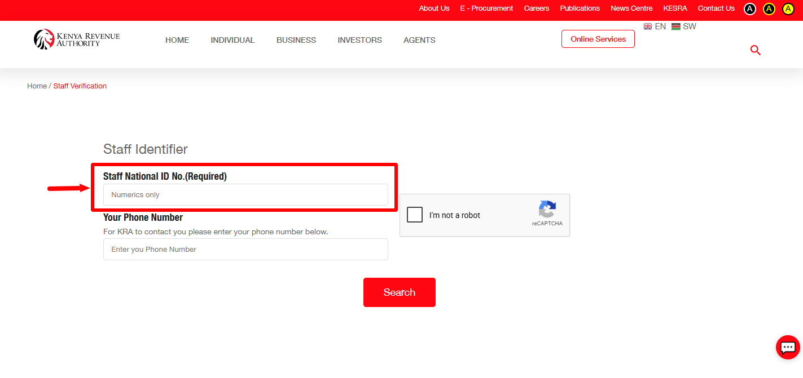Open the Contact Us link
803x378 pixels.
click(716, 8)
